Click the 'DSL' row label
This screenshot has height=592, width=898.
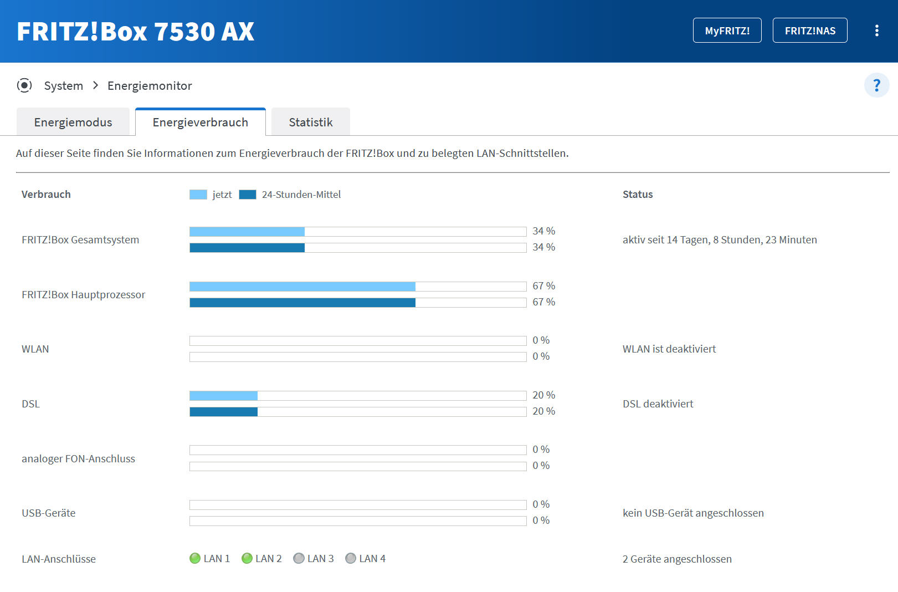pos(31,404)
